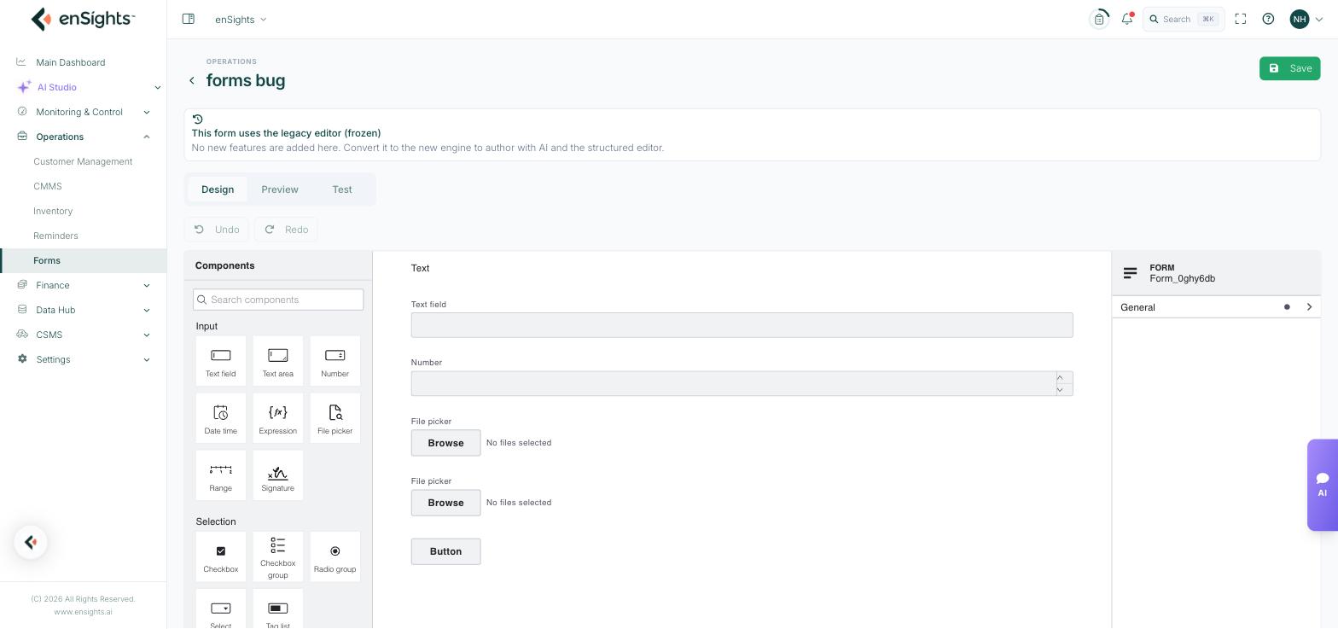Open the notifications bell
The height and width of the screenshot is (629, 1338).
click(1127, 19)
